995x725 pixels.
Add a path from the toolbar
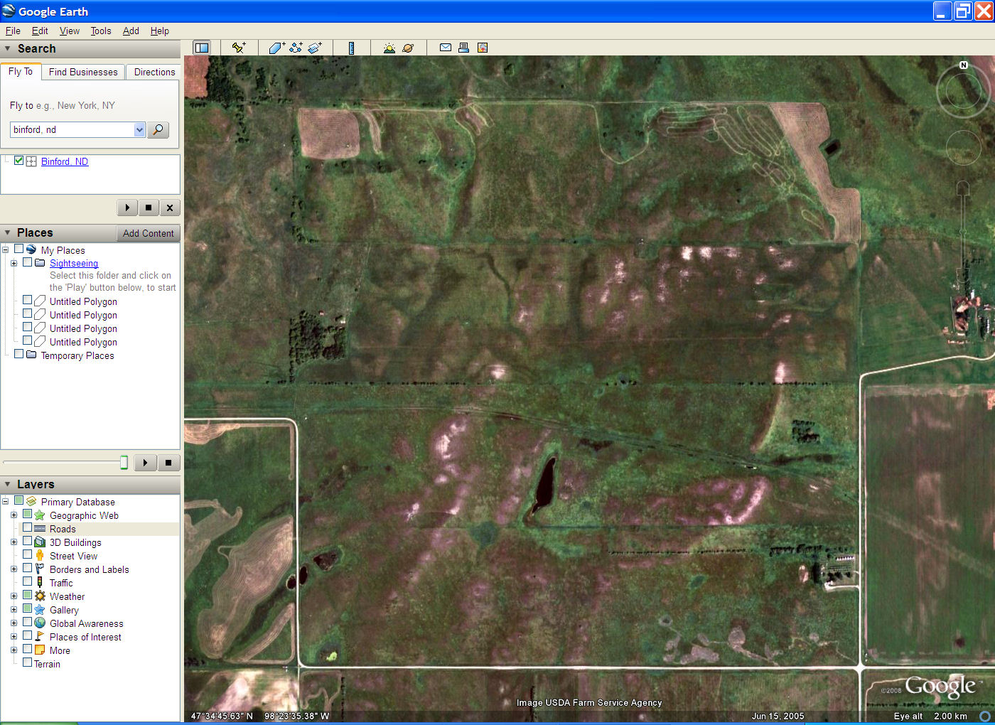[x=296, y=48]
